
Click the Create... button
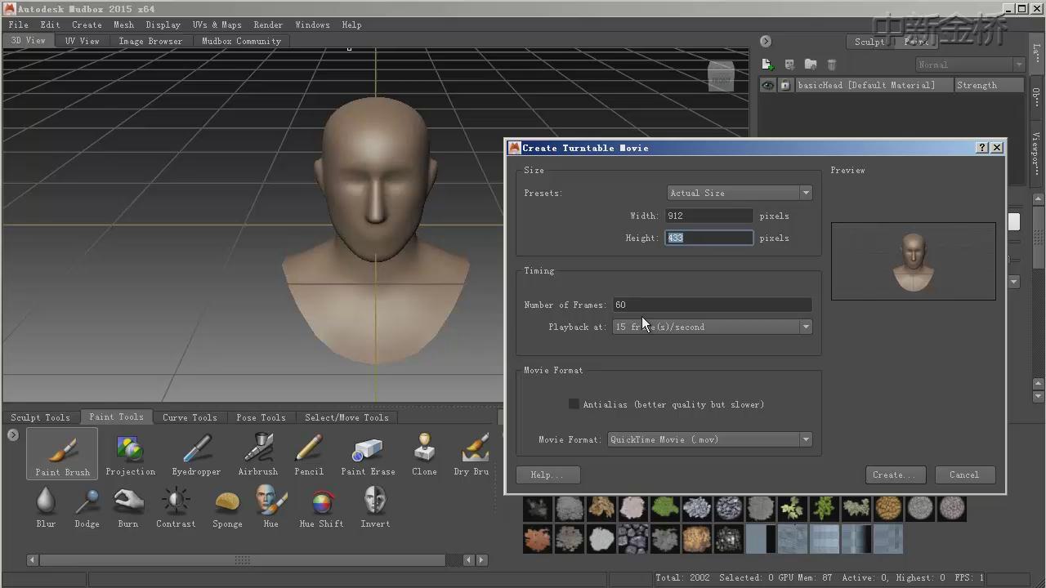click(x=895, y=474)
